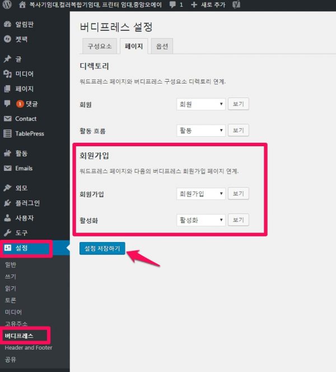Click the Emails envelope icon in sidebar

click(7, 168)
